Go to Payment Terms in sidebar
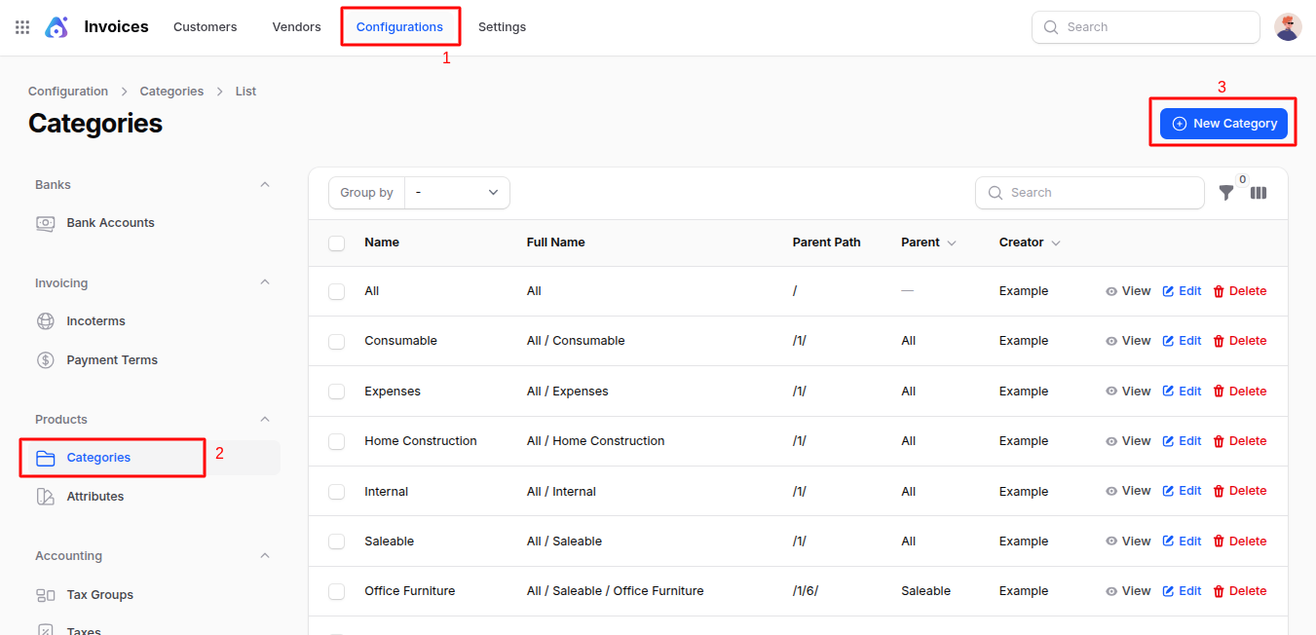 111,360
